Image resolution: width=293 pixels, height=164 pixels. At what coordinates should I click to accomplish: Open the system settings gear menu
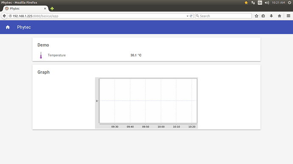click(x=290, y=3)
